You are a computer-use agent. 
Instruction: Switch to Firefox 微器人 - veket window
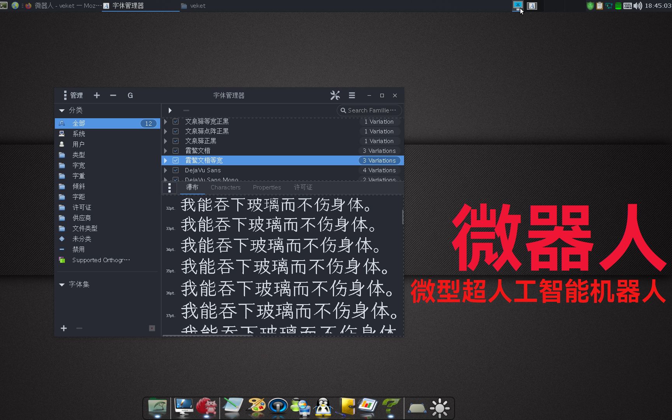(63, 5)
